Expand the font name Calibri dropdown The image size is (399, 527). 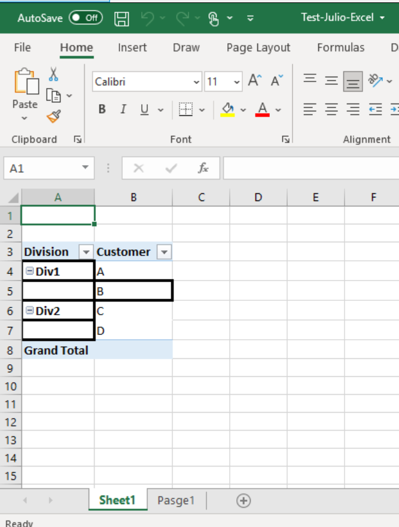point(197,82)
